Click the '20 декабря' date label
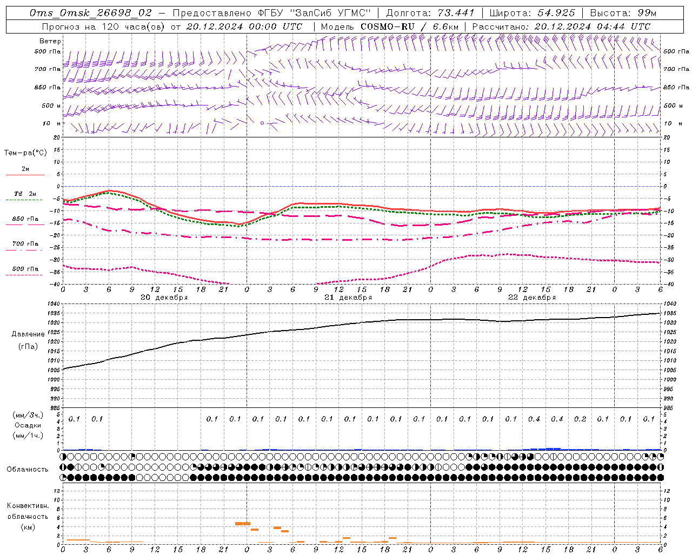The height and width of the screenshot is (554, 692). click(x=164, y=298)
